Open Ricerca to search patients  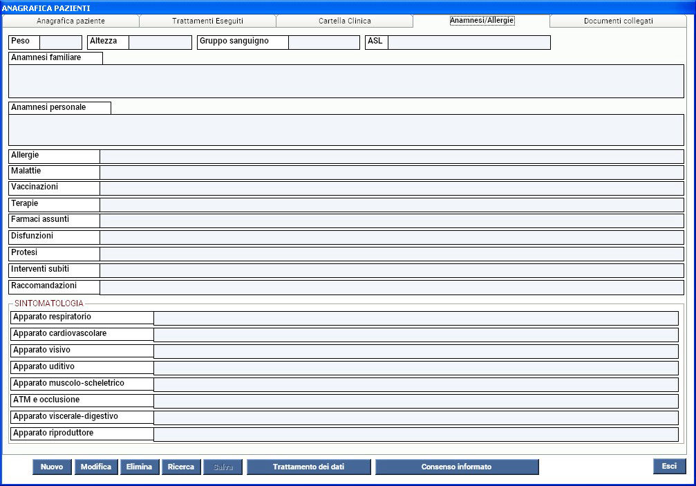(x=181, y=467)
